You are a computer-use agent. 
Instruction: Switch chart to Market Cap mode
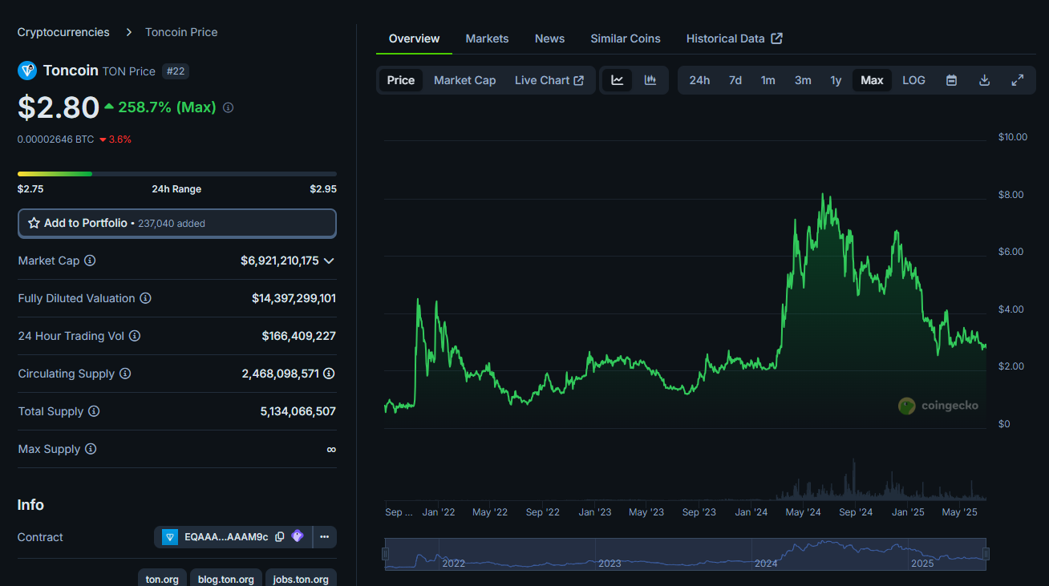tap(464, 80)
